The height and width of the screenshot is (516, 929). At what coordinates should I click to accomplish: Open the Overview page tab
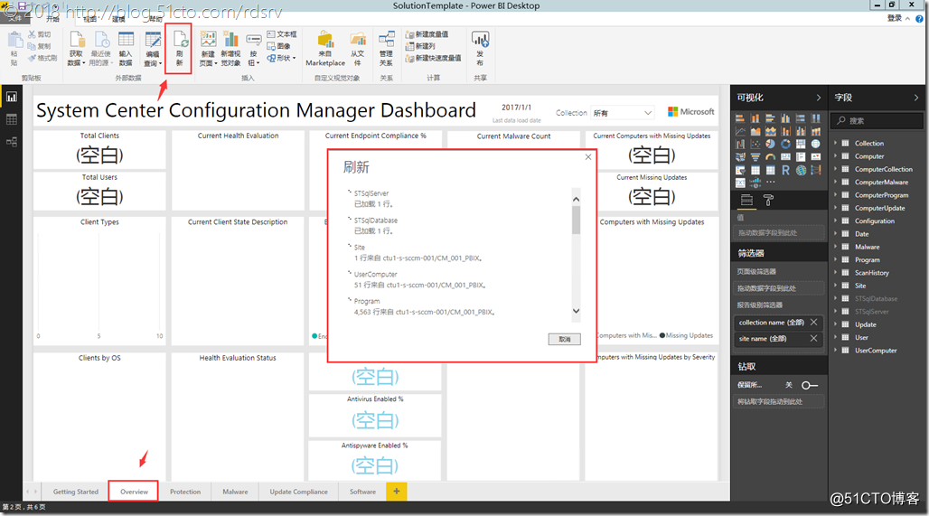(134, 492)
